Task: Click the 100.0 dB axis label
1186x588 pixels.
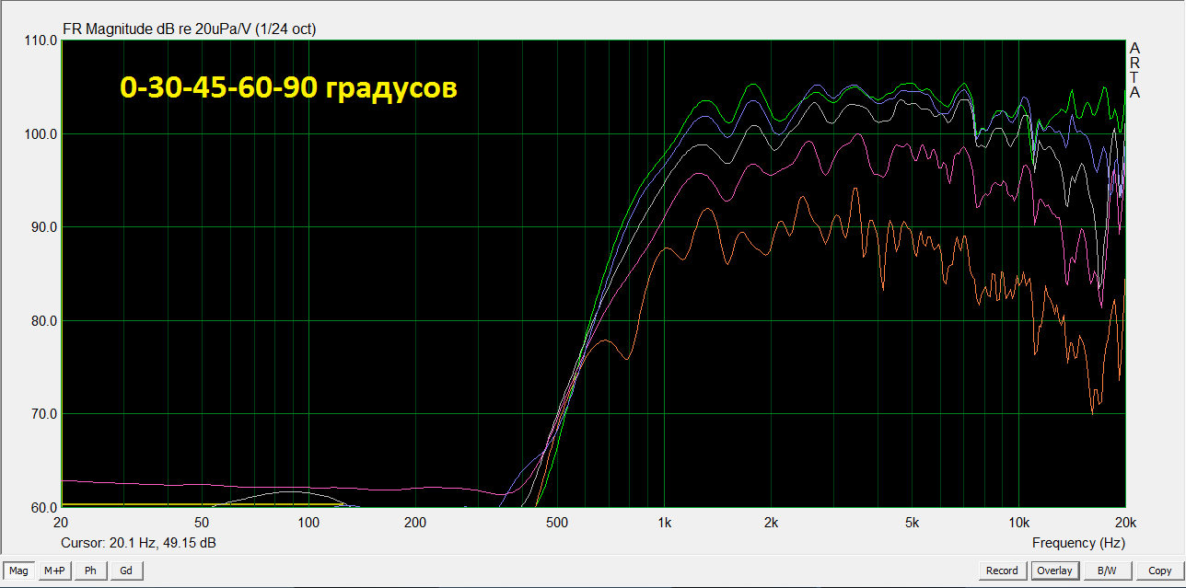Action: [42, 134]
